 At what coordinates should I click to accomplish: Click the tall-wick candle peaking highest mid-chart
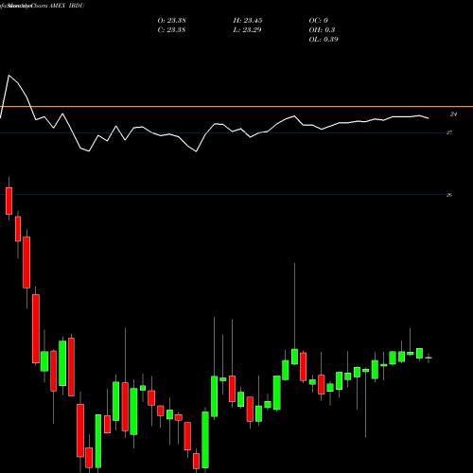[295, 357]
